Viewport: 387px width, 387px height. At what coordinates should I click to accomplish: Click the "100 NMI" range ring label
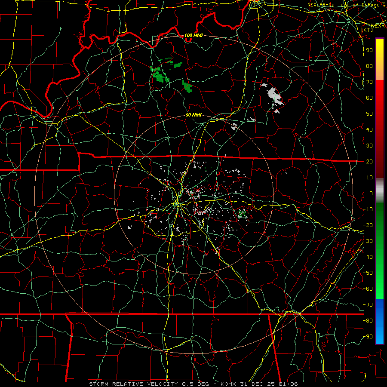tap(193, 35)
